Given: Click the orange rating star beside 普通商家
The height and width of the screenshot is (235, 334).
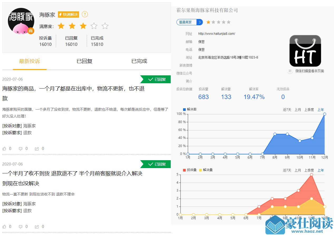Looking at the screenshot, I should (x=208, y=22).
